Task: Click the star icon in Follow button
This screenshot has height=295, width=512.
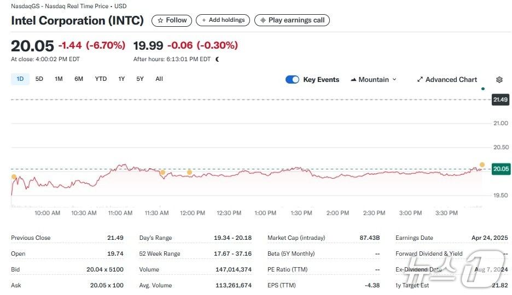Action: (160, 20)
